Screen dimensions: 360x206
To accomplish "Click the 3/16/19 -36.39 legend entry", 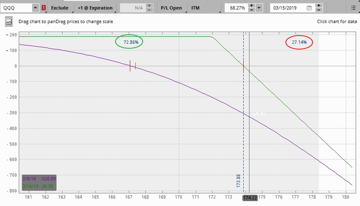I will pyautogui.click(x=38, y=186).
